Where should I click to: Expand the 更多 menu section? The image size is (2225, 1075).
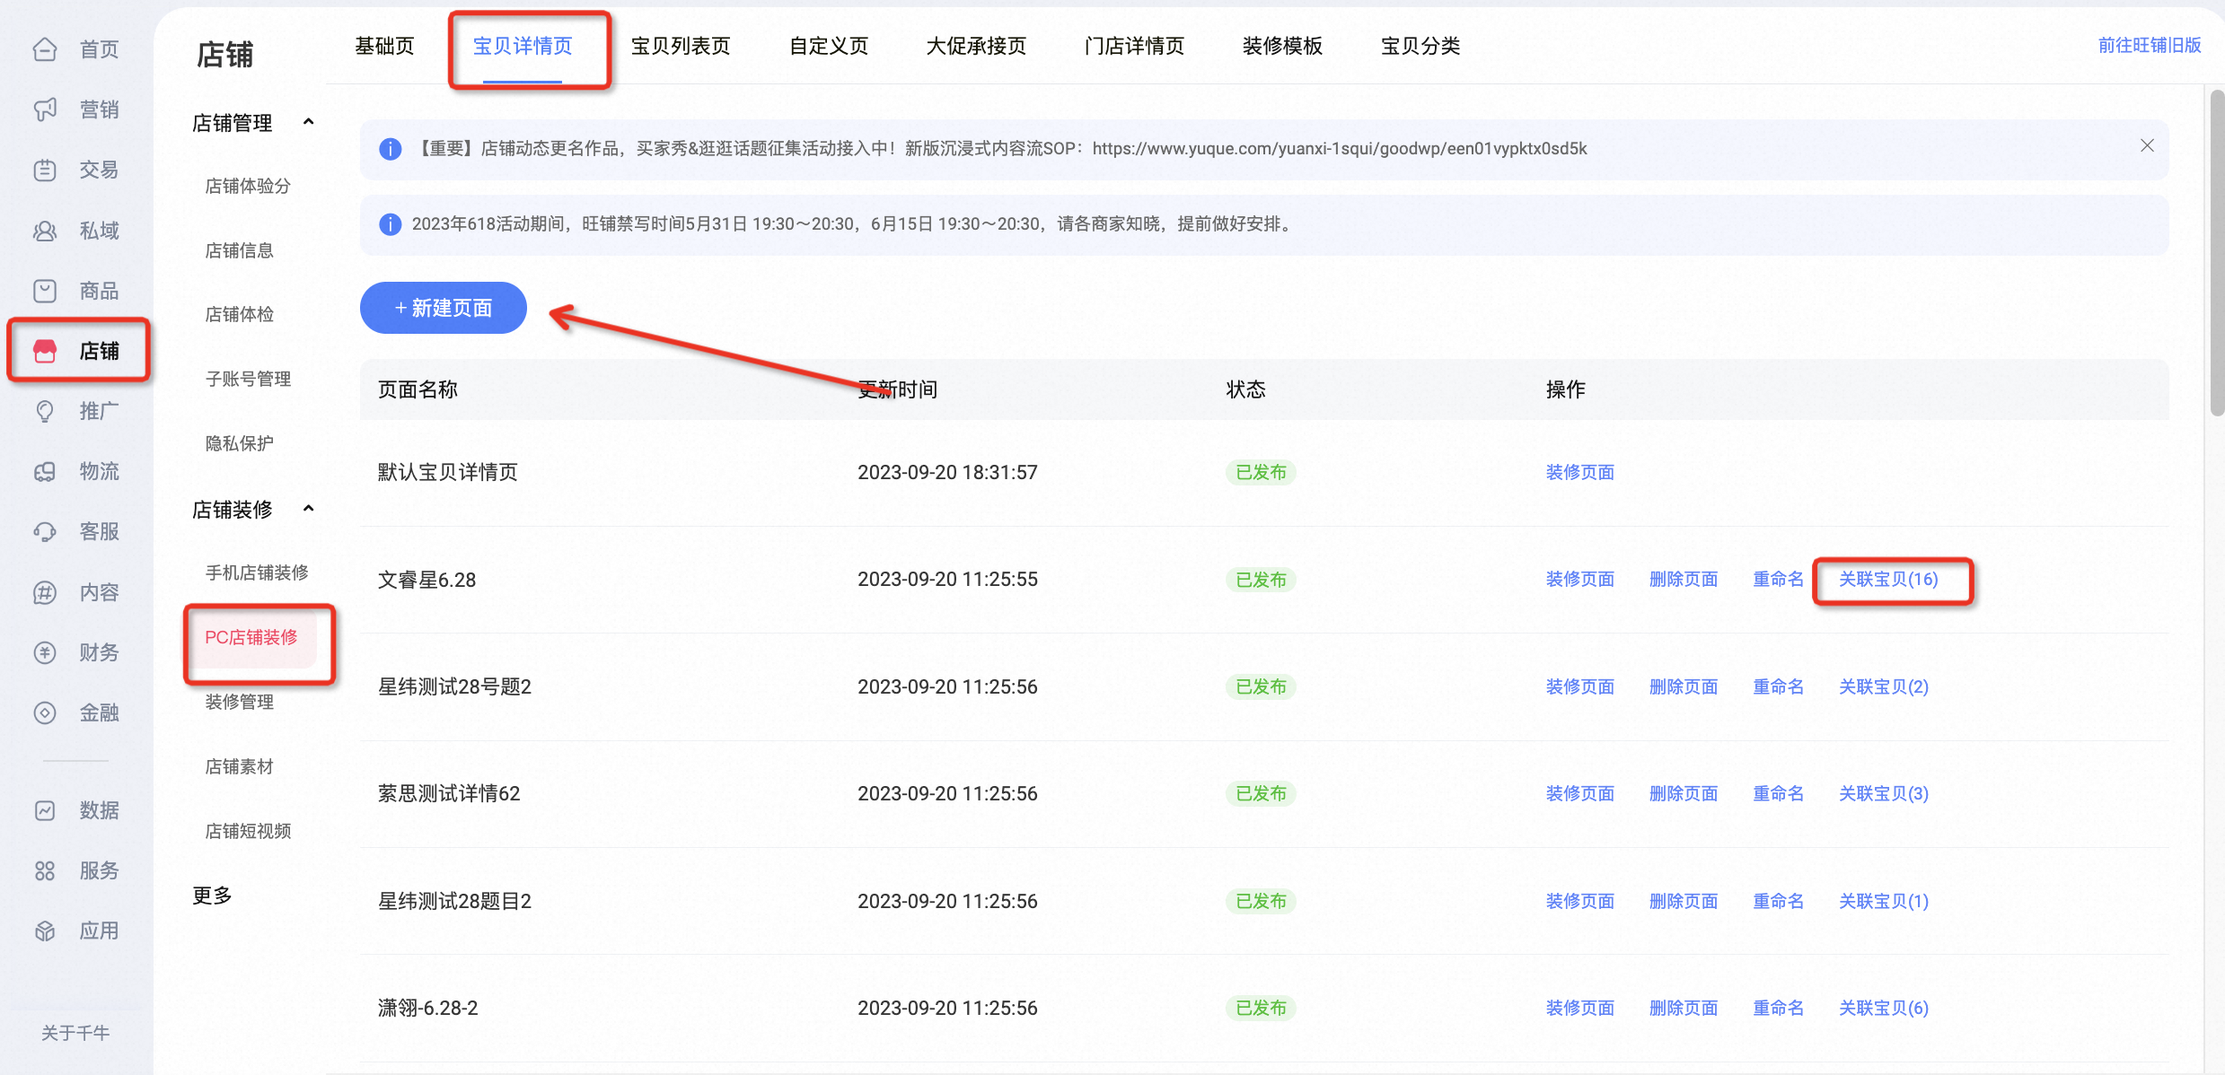pos(213,896)
